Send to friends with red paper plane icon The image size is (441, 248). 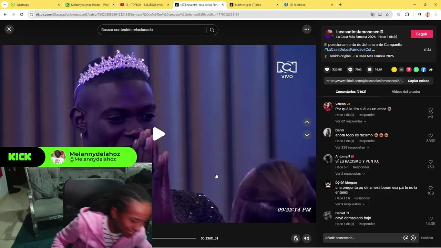409,70
